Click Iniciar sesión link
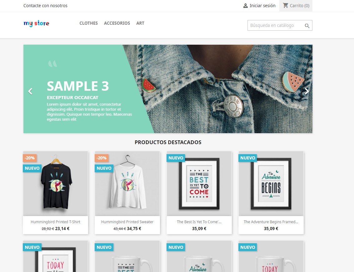This screenshot has width=354, height=272. pos(262,6)
